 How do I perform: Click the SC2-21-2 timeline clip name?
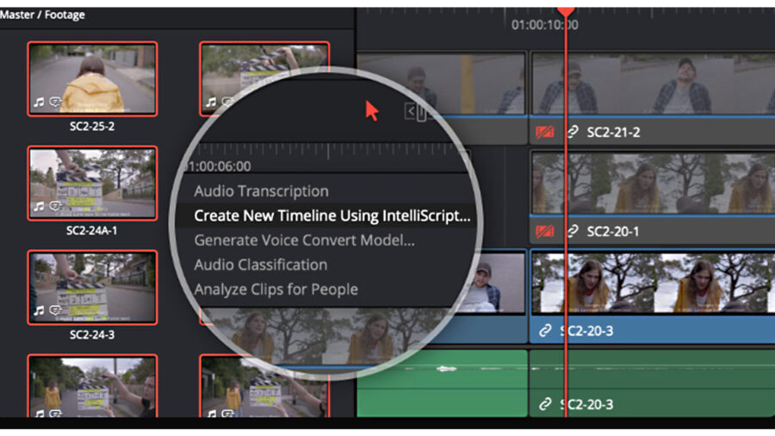(x=613, y=132)
